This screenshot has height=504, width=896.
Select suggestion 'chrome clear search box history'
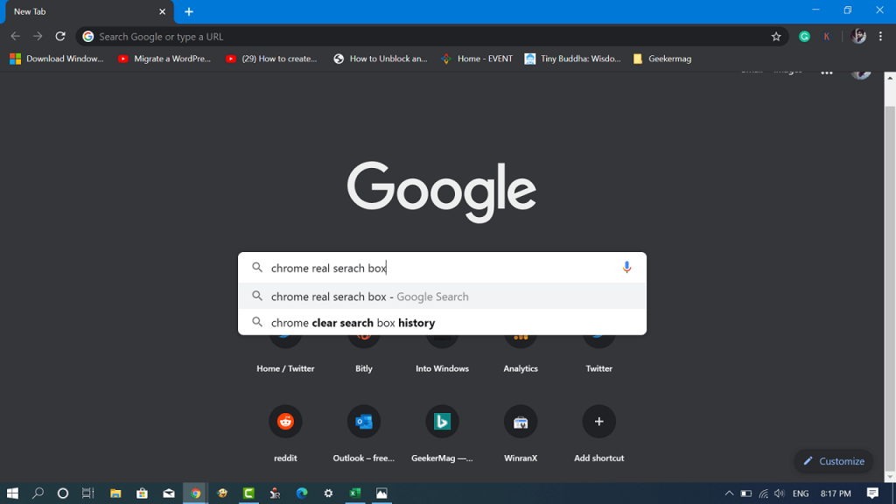[x=442, y=323]
